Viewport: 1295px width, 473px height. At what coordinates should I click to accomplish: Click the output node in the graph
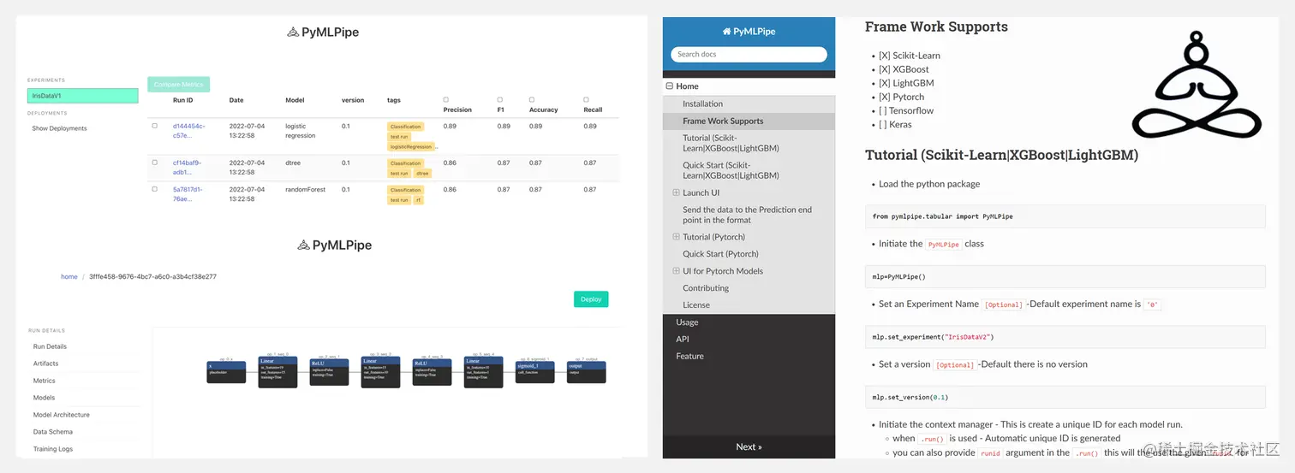tap(587, 372)
